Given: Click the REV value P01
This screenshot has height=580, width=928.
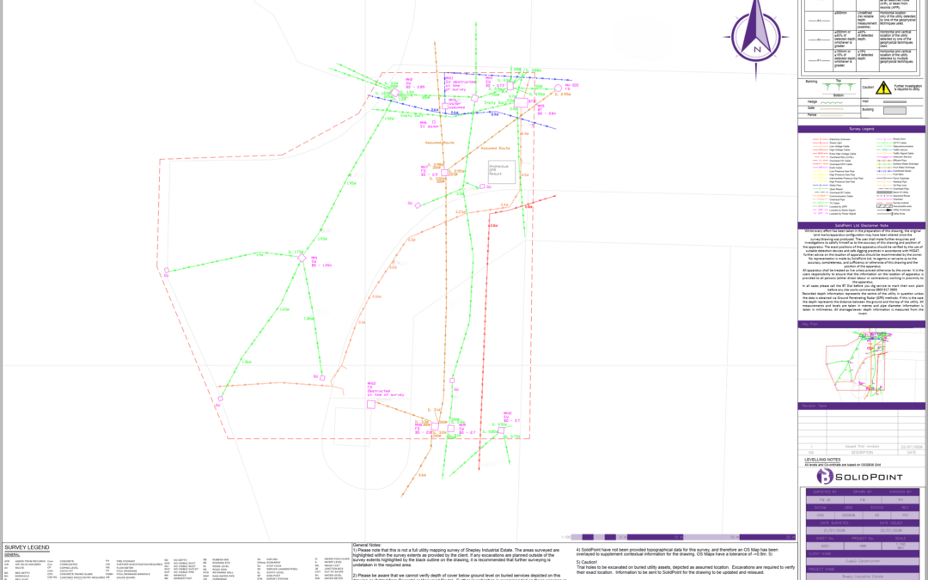Looking at the screenshot, I should [905, 515].
